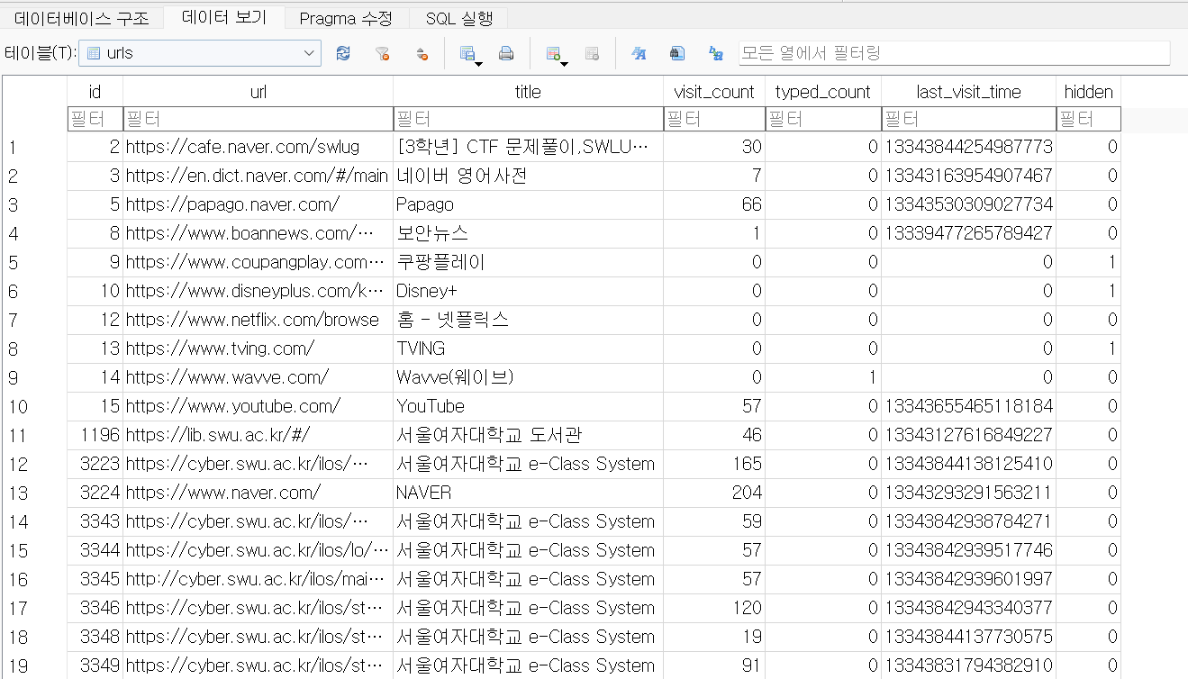
Task: Sort by the last_visit_time column header
Action: click(x=968, y=92)
